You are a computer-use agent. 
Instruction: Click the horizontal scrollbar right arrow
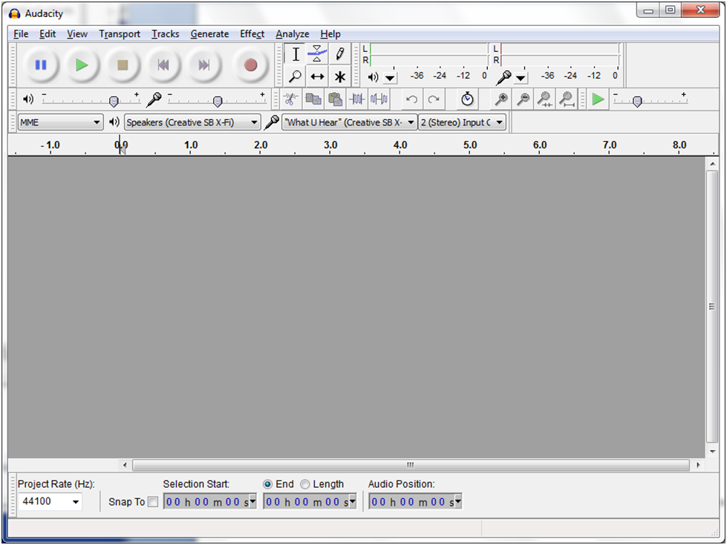click(x=698, y=464)
